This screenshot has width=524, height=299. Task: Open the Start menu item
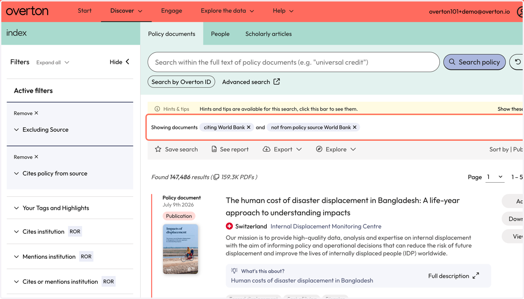tap(85, 10)
